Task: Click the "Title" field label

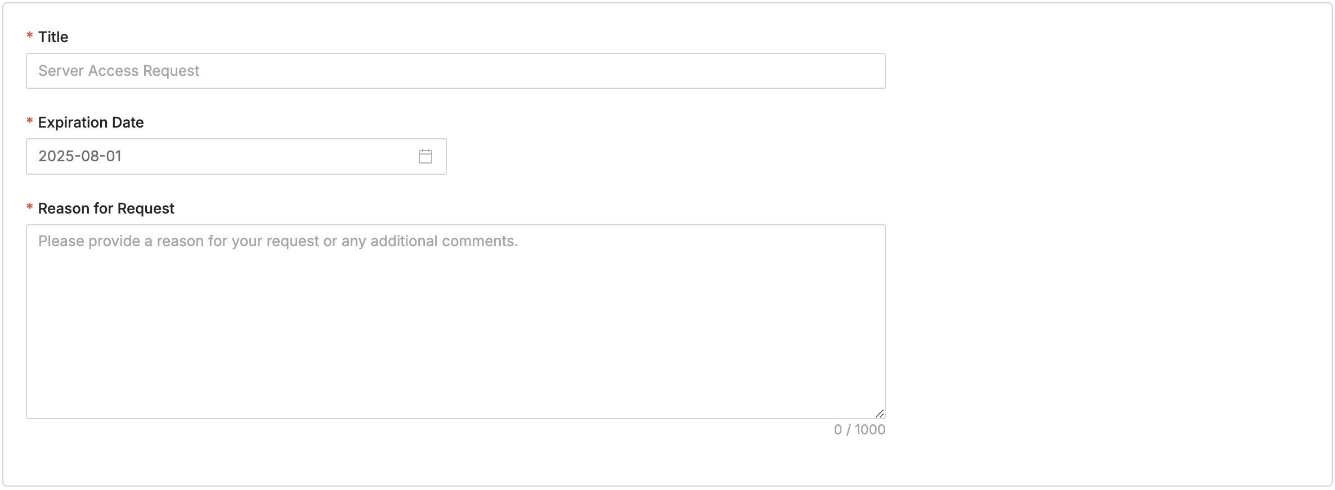Action: [53, 37]
